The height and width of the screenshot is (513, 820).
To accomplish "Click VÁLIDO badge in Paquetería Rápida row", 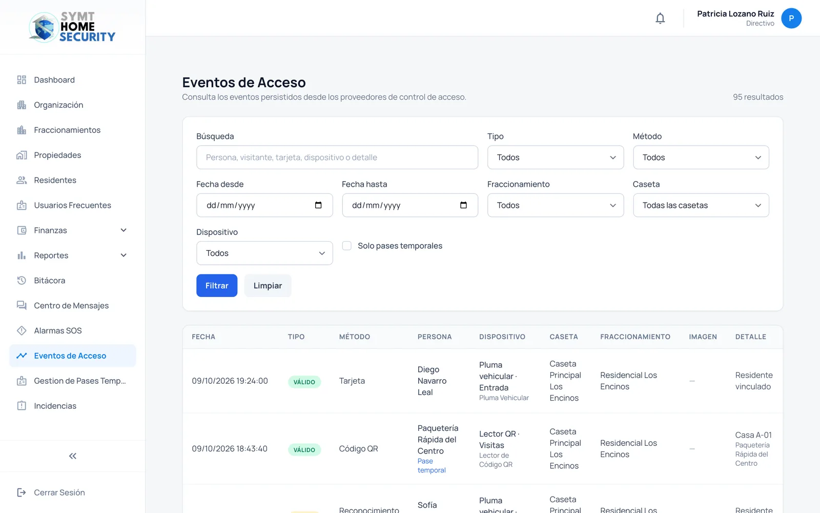I will click(304, 450).
